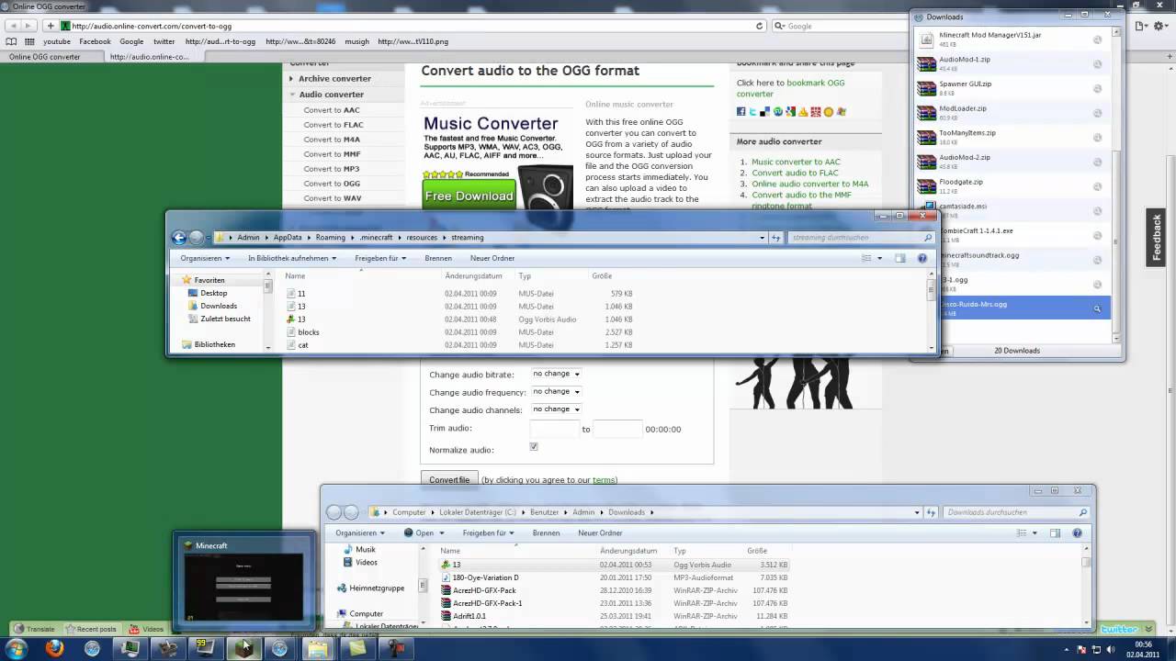
Task: Select the blocks file in streaming folder
Action: pyautogui.click(x=309, y=332)
